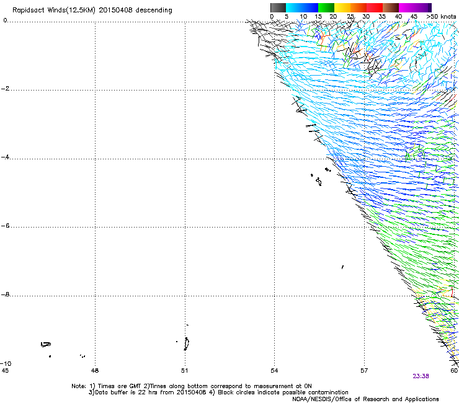Click the 'NOAA/NESDIS/Office of Research and Applications' credit
Viewport: 459px width, 403px height.
point(365,399)
